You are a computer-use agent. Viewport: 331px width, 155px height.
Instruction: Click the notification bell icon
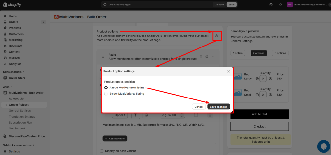point(280,5)
